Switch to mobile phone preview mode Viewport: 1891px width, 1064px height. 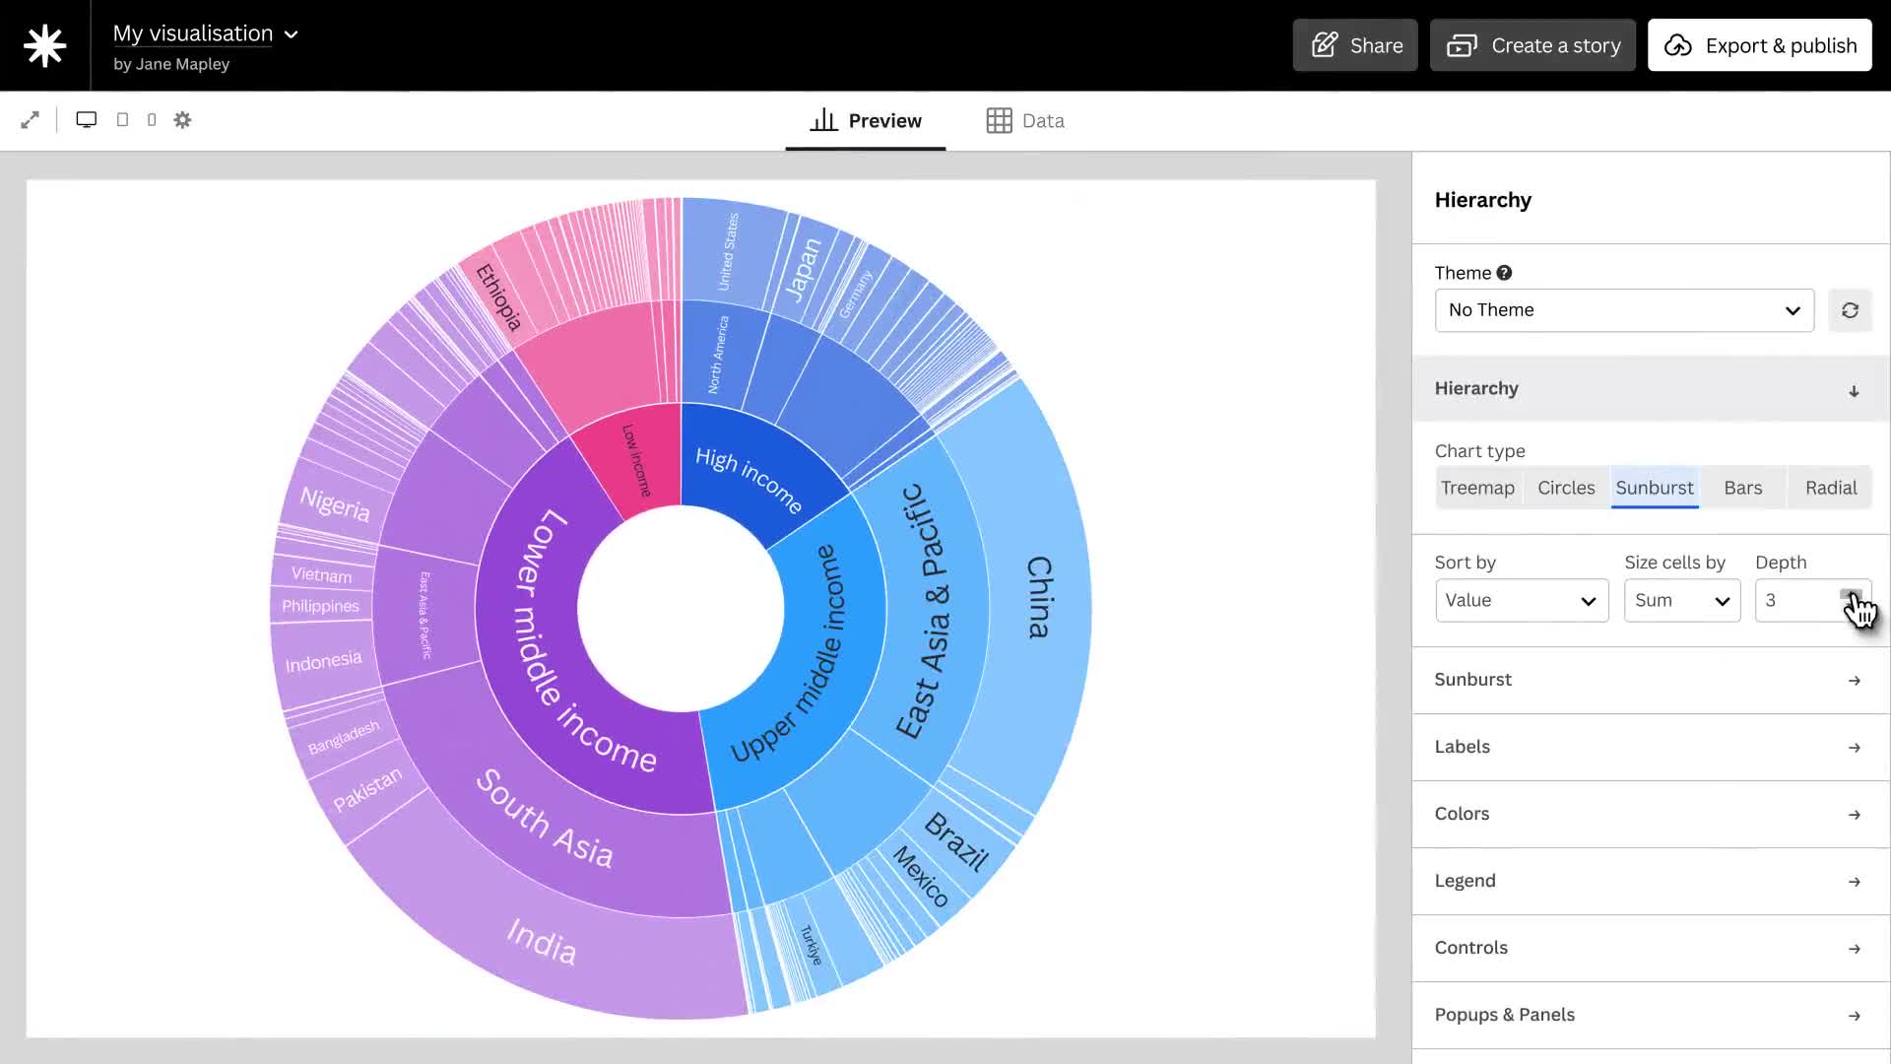tap(152, 120)
